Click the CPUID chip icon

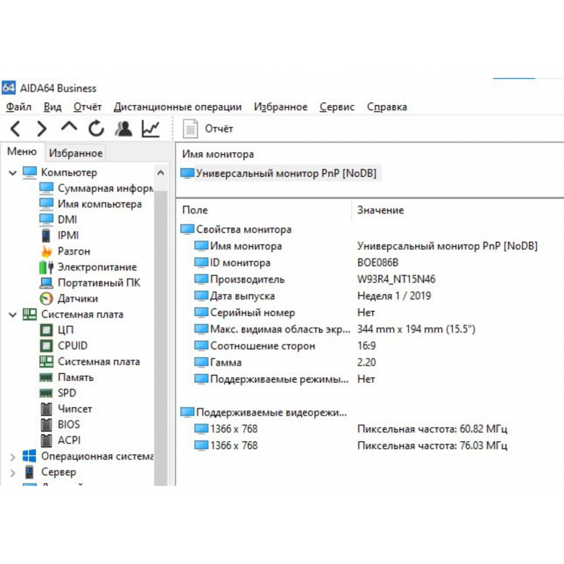point(46,346)
